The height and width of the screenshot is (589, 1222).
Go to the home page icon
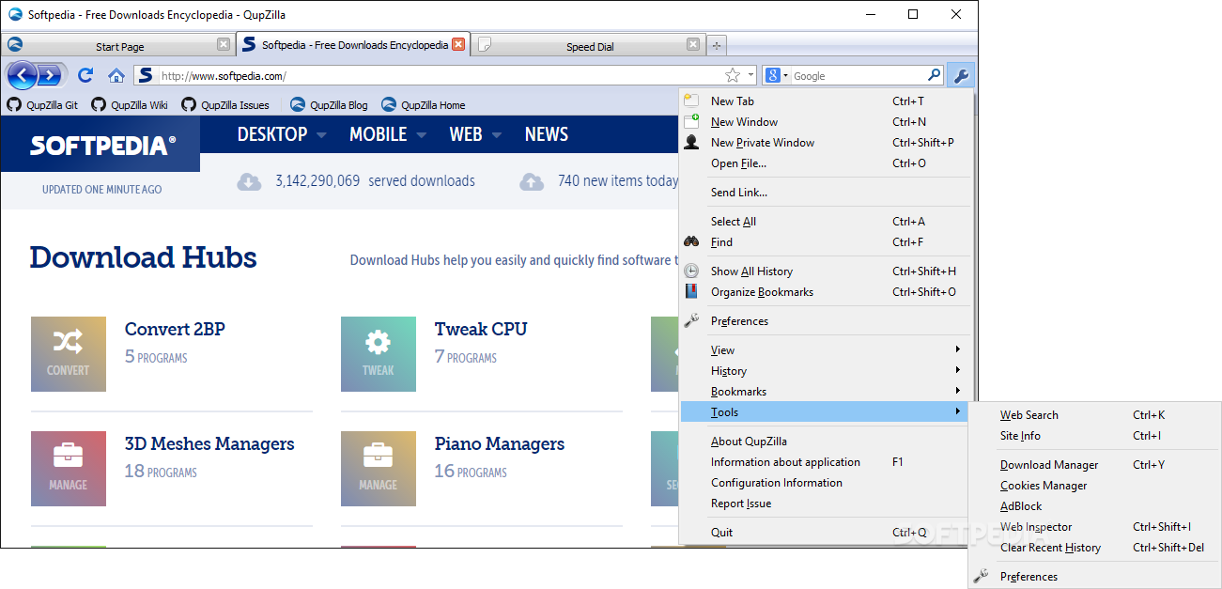point(116,75)
